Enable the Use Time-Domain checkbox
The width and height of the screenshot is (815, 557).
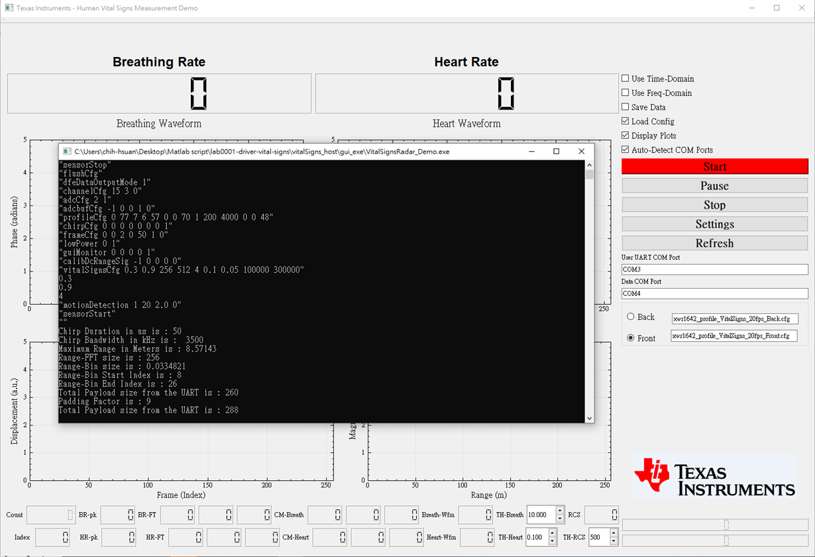625,78
